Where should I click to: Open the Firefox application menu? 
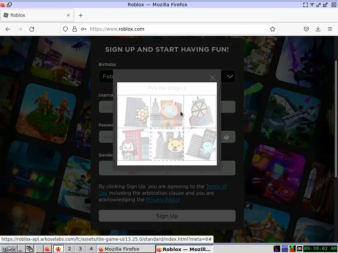(330, 29)
